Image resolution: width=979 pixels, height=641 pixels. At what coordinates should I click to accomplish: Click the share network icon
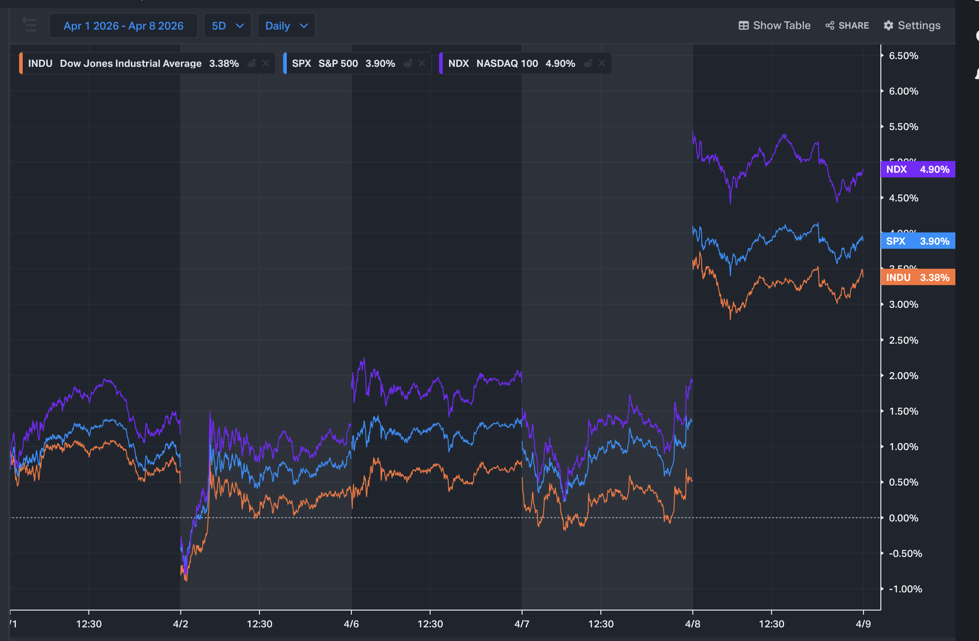[830, 25]
